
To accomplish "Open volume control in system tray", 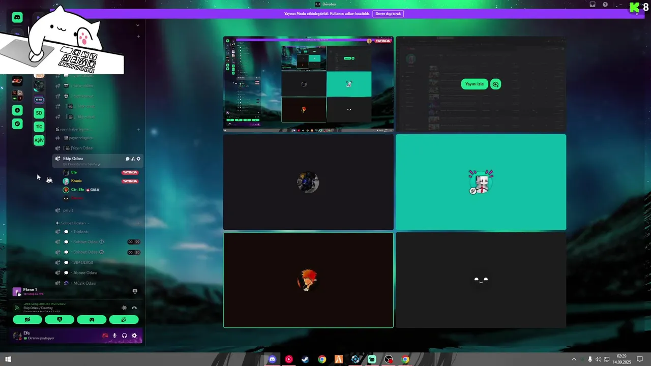I will [x=598, y=359].
